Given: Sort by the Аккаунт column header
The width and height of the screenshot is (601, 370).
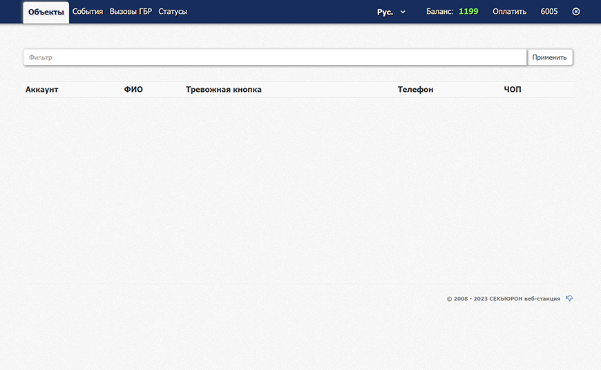Looking at the screenshot, I should [x=41, y=90].
